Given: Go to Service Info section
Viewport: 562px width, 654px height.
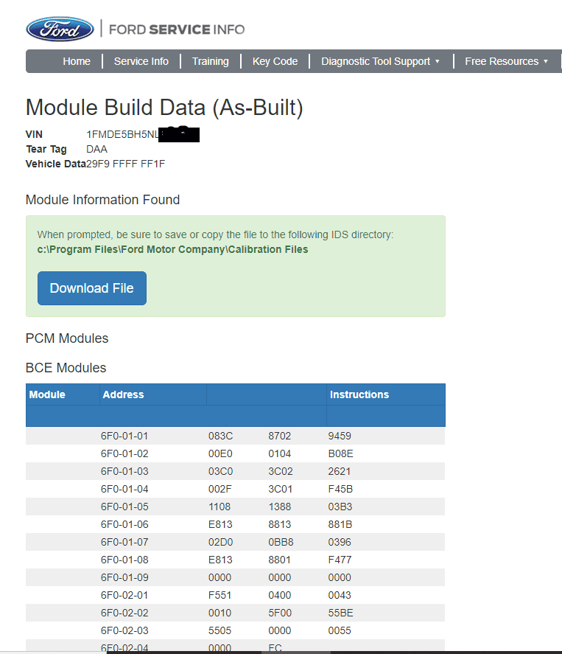Looking at the screenshot, I should pyautogui.click(x=141, y=61).
